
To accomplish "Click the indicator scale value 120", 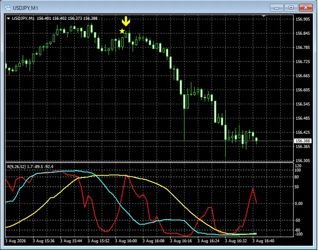I will (x=299, y=166).
